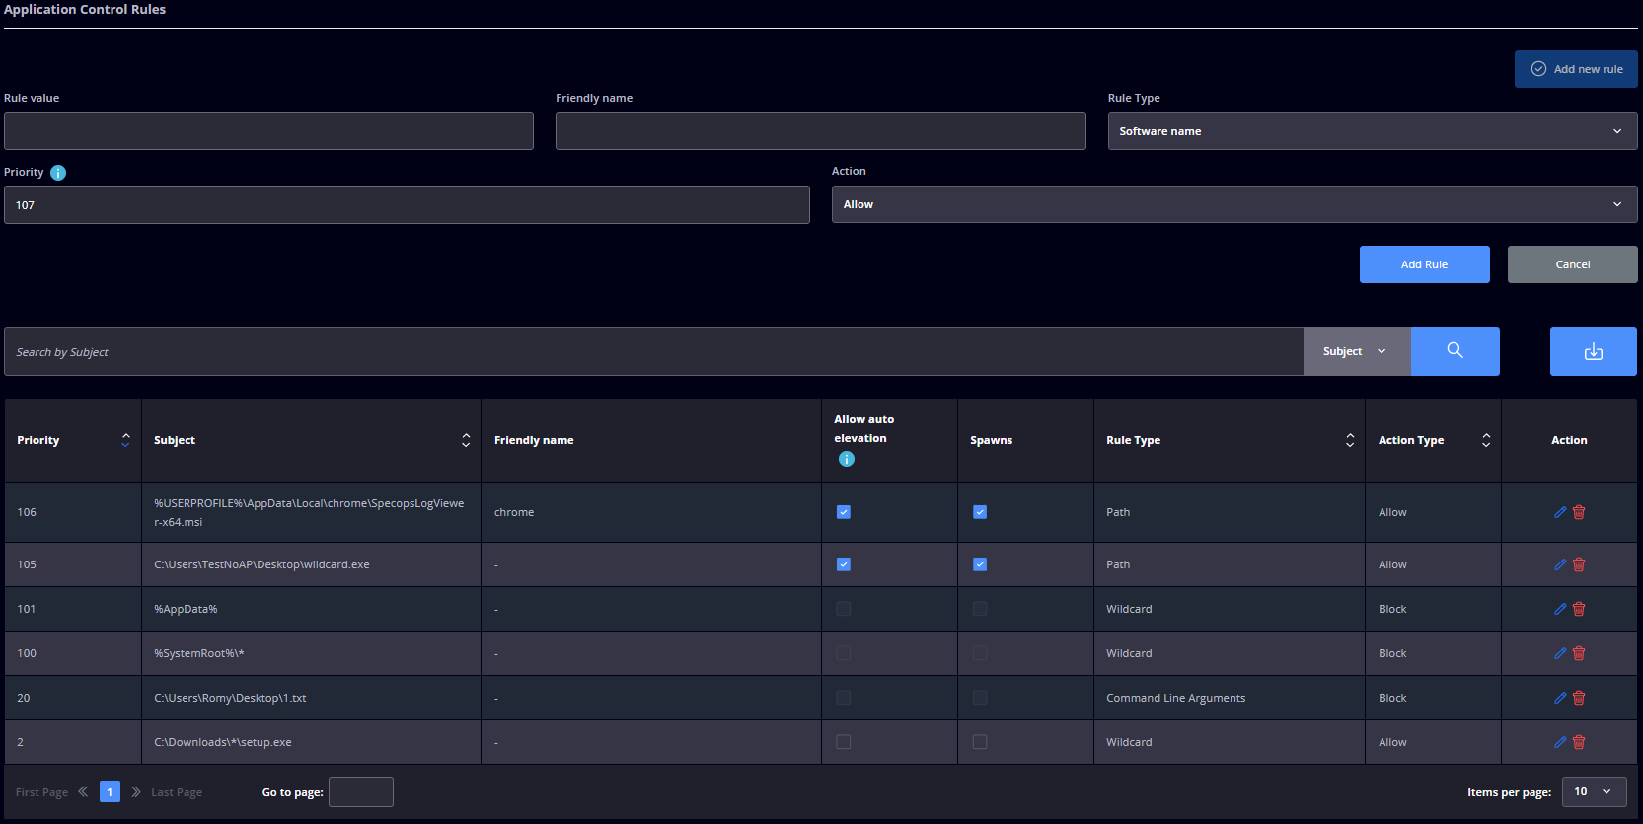Image resolution: width=1643 pixels, height=824 pixels.
Task: Click the Add new rule button
Action: (x=1576, y=69)
